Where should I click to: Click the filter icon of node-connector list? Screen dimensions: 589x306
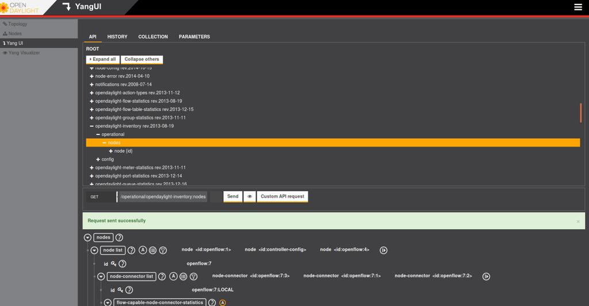click(x=193, y=276)
